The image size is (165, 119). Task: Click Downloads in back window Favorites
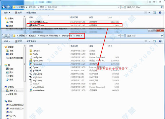pos(10,22)
